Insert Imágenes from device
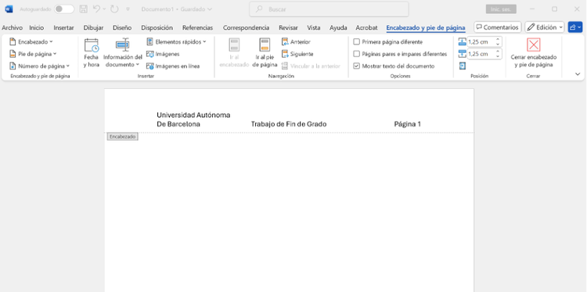587x292 pixels. (x=163, y=54)
